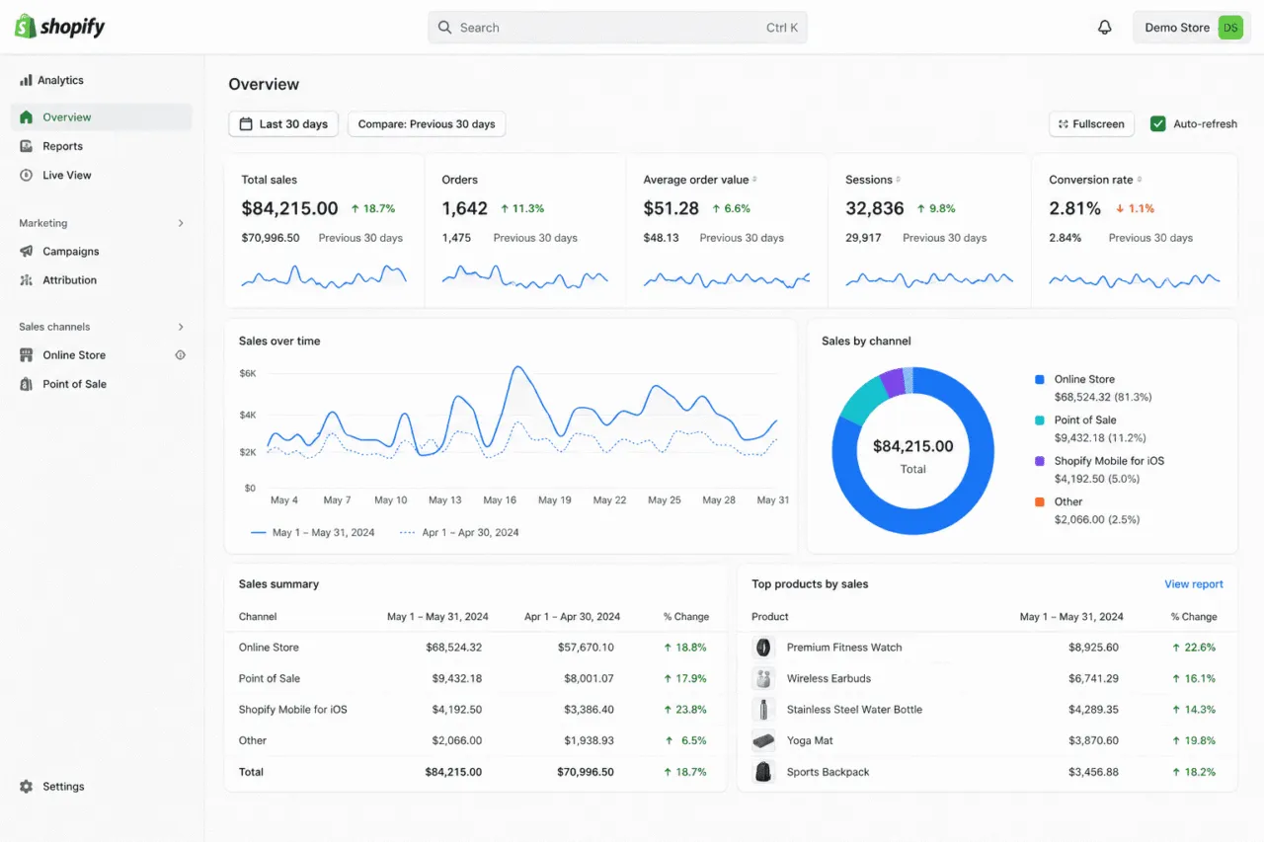The image size is (1264, 842).
Task: Open the Compare: Previous 30 days dropdown
Action: (427, 124)
